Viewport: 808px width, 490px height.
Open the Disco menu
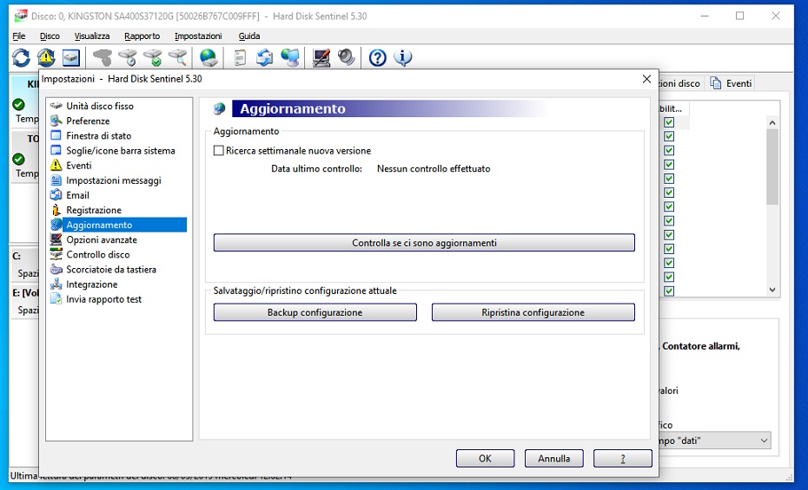[x=50, y=36]
